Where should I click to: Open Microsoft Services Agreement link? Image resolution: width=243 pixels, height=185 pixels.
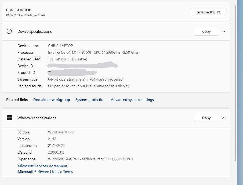click(42, 166)
